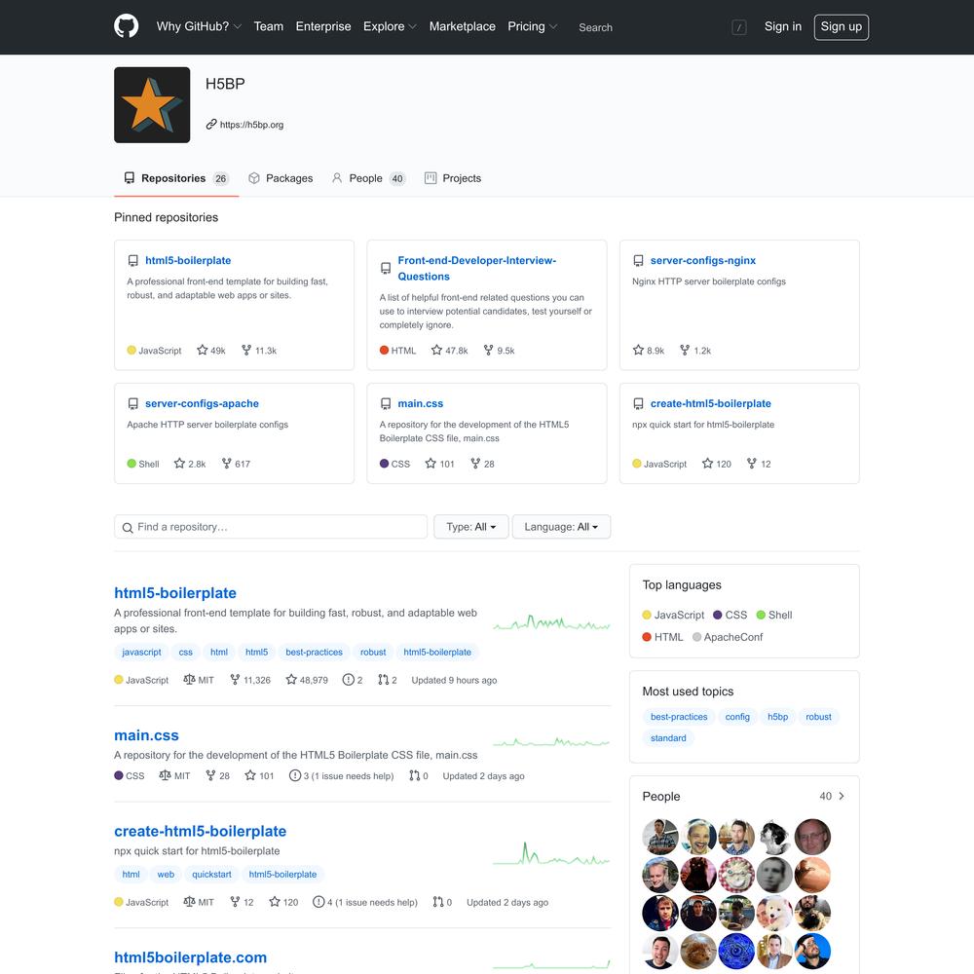The width and height of the screenshot is (974, 974).
Task: Click the fork count 1.2k on server-configs-nginx card
Action: (x=695, y=351)
